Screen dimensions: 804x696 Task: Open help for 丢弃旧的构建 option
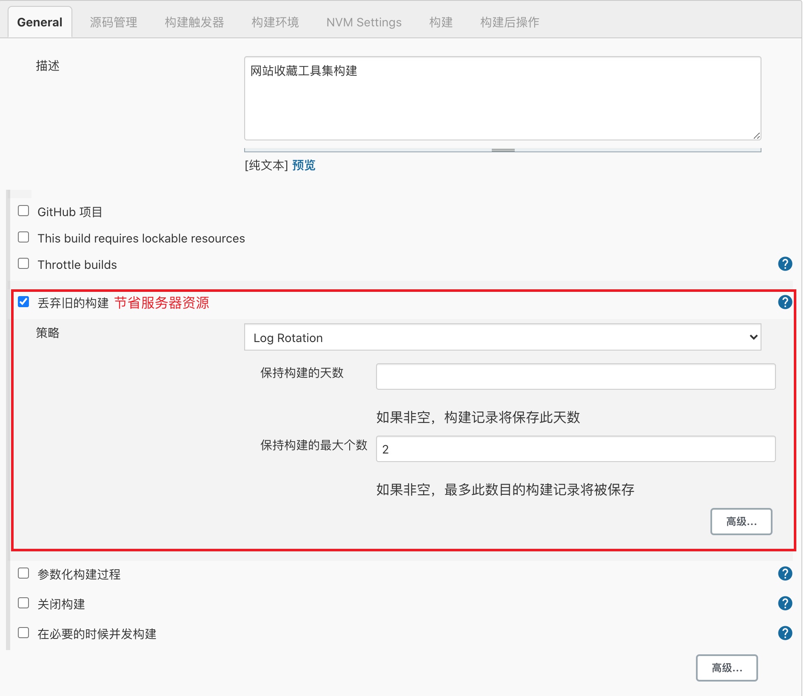pyautogui.click(x=785, y=302)
